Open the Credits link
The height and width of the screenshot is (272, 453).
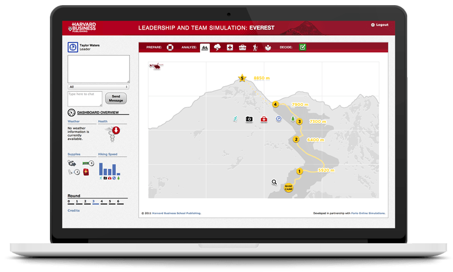pos(73,211)
